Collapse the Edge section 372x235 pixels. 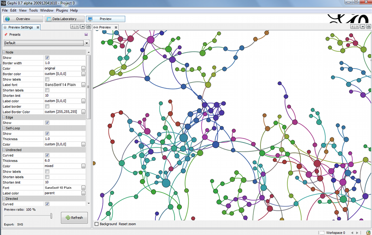click(x=4, y=117)
